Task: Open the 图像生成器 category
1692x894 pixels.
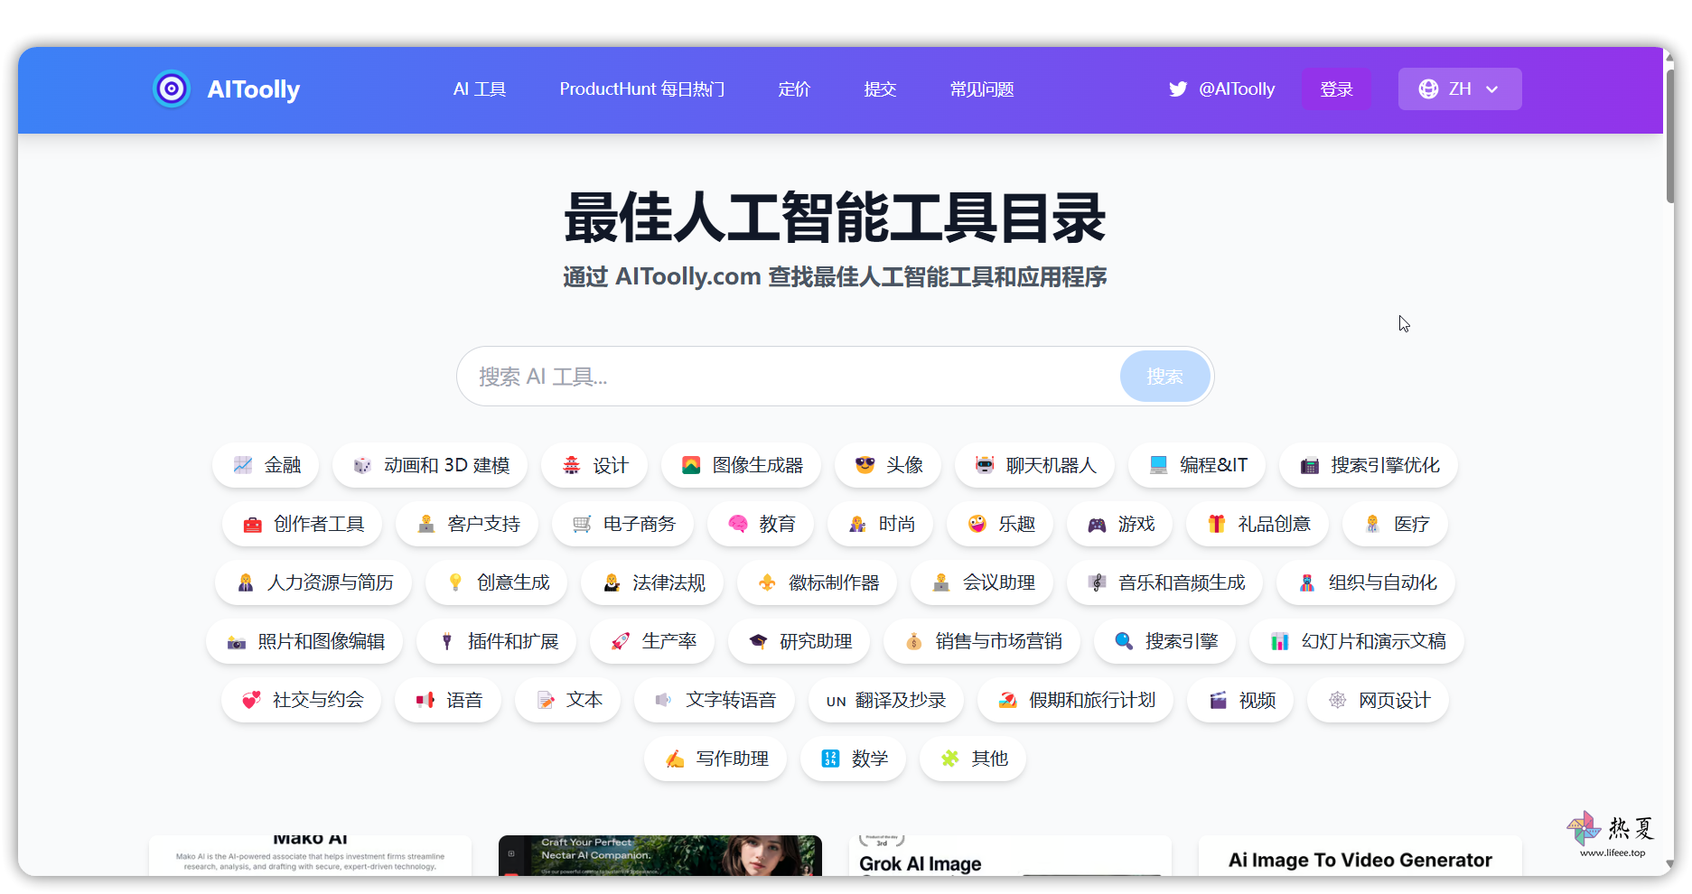Action: click(742, 465)
